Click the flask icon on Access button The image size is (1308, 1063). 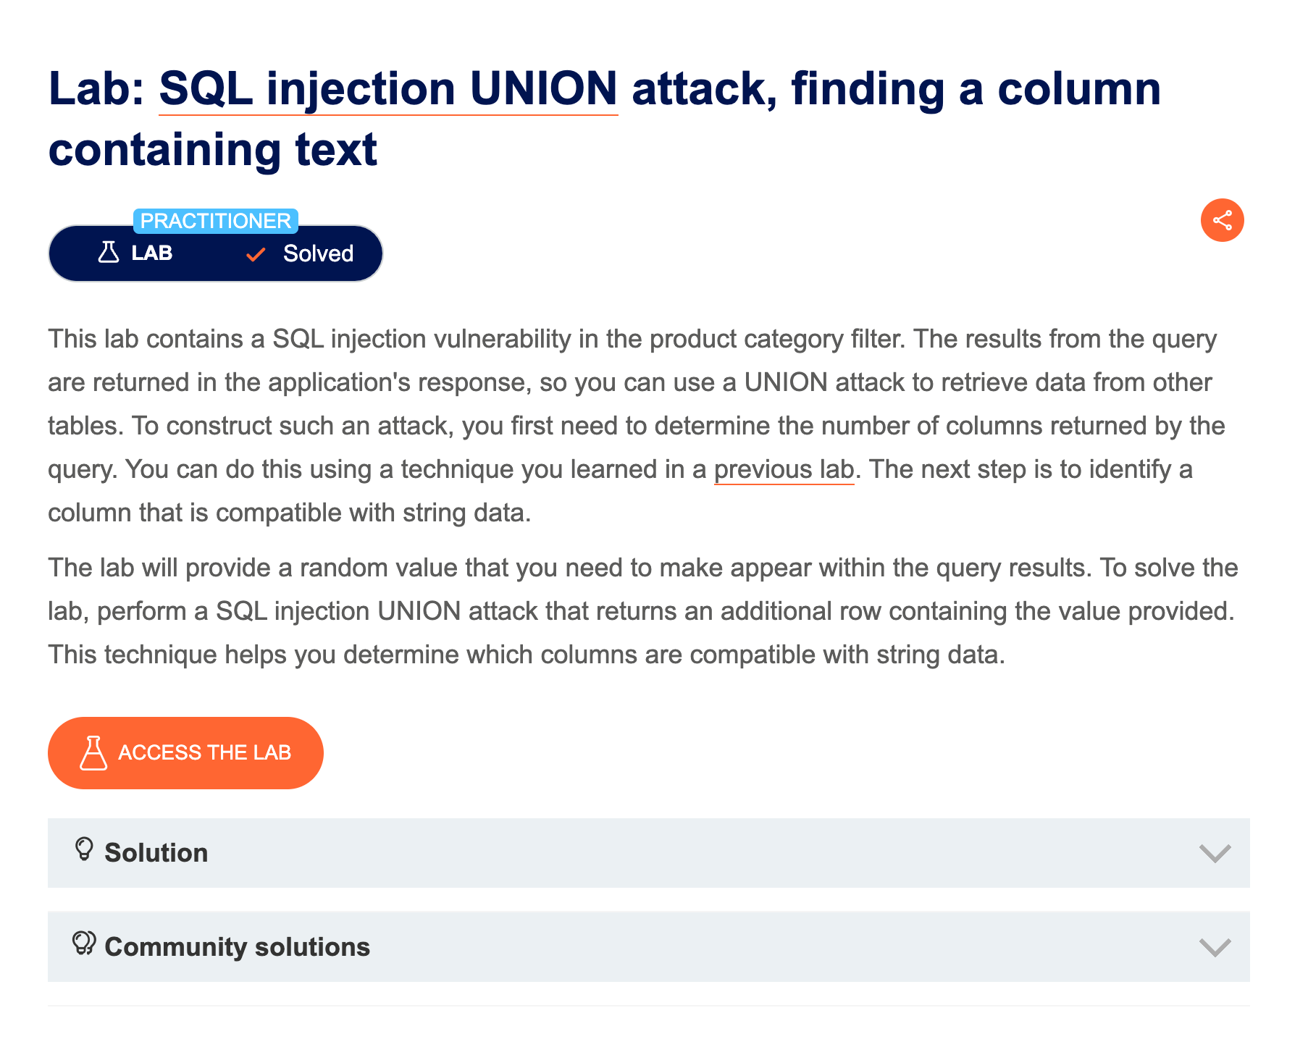(x=93, y=753)
